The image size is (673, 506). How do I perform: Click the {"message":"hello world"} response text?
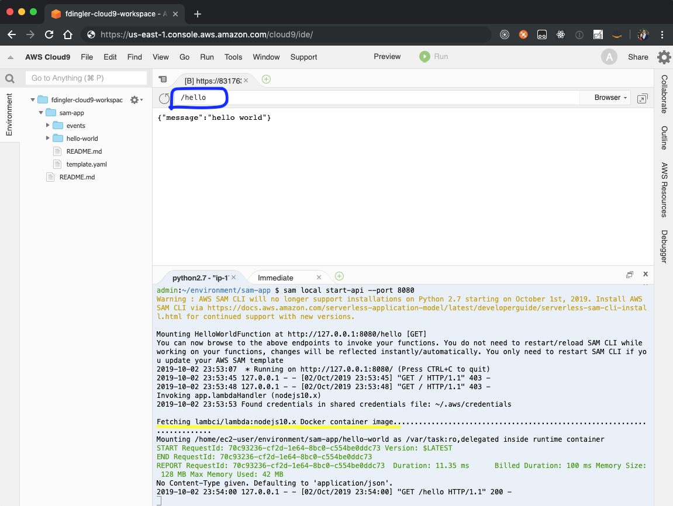(x=214, y=117)
